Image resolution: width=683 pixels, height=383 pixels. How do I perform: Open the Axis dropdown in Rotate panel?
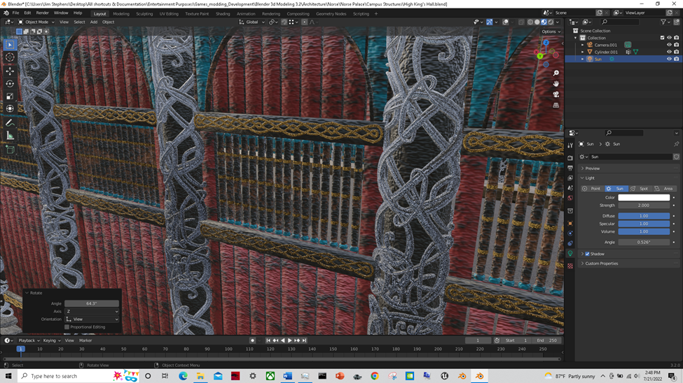(92, 312)
